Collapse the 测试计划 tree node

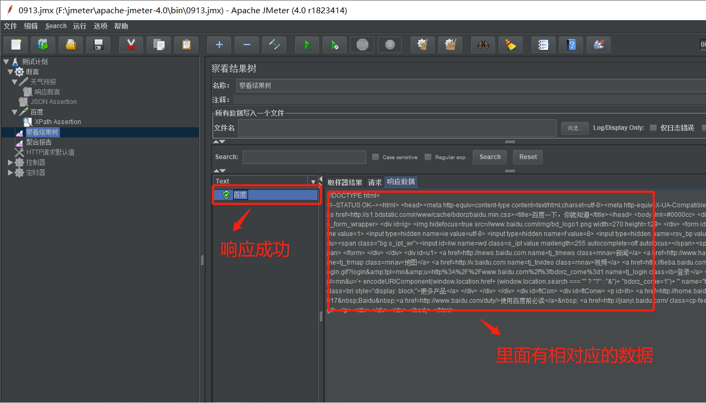pyautogui.click(x=6, y=62)
